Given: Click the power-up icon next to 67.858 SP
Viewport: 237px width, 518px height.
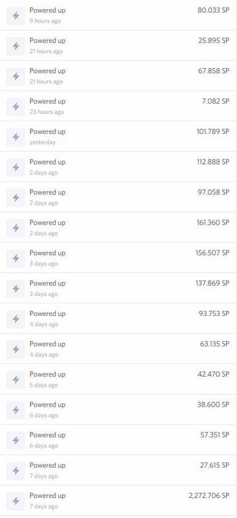Looking at the screenshot, I should tap(15, 76).
